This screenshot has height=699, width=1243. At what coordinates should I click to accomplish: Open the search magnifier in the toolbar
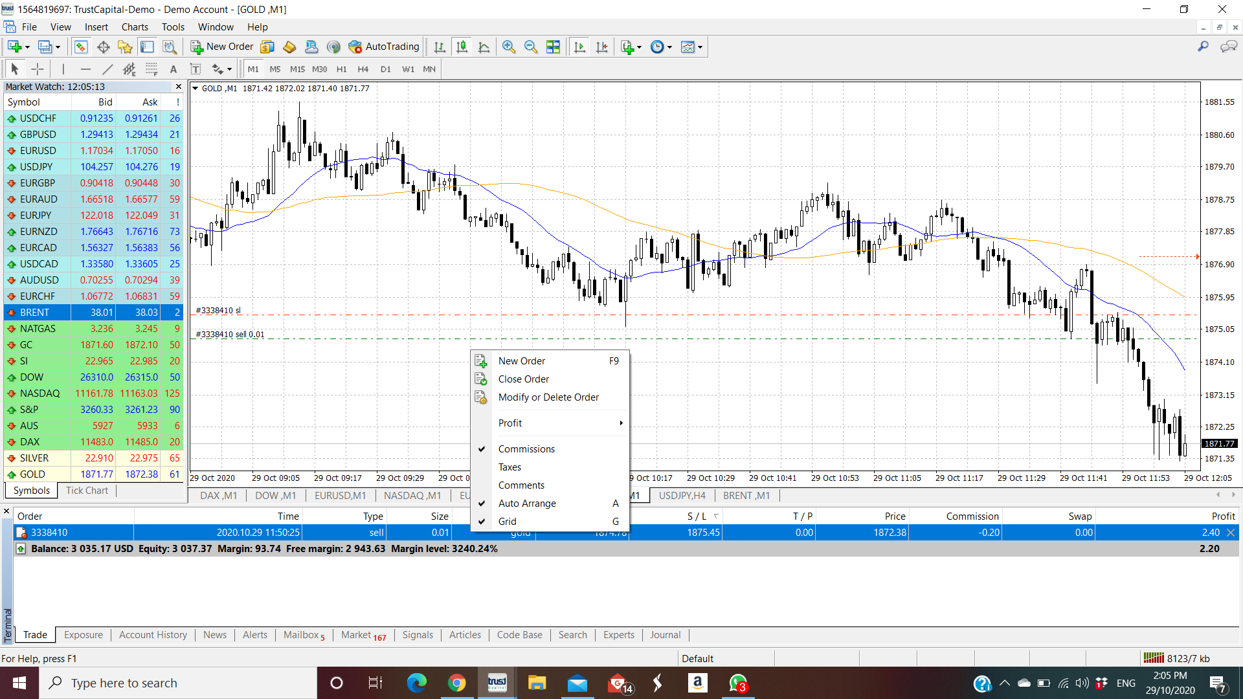click(x=1203, y=47)
